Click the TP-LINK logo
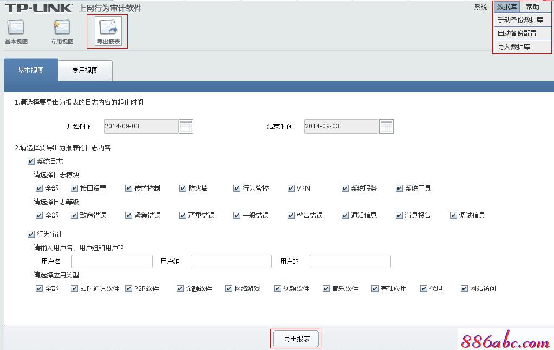The width and height of the screenshot is (554, 350). [x=38, y=7]
